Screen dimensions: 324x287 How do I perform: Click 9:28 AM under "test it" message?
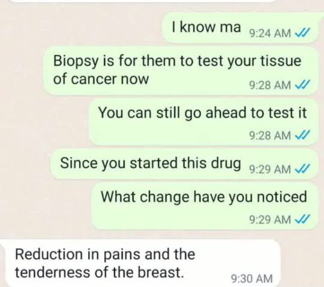270,136
